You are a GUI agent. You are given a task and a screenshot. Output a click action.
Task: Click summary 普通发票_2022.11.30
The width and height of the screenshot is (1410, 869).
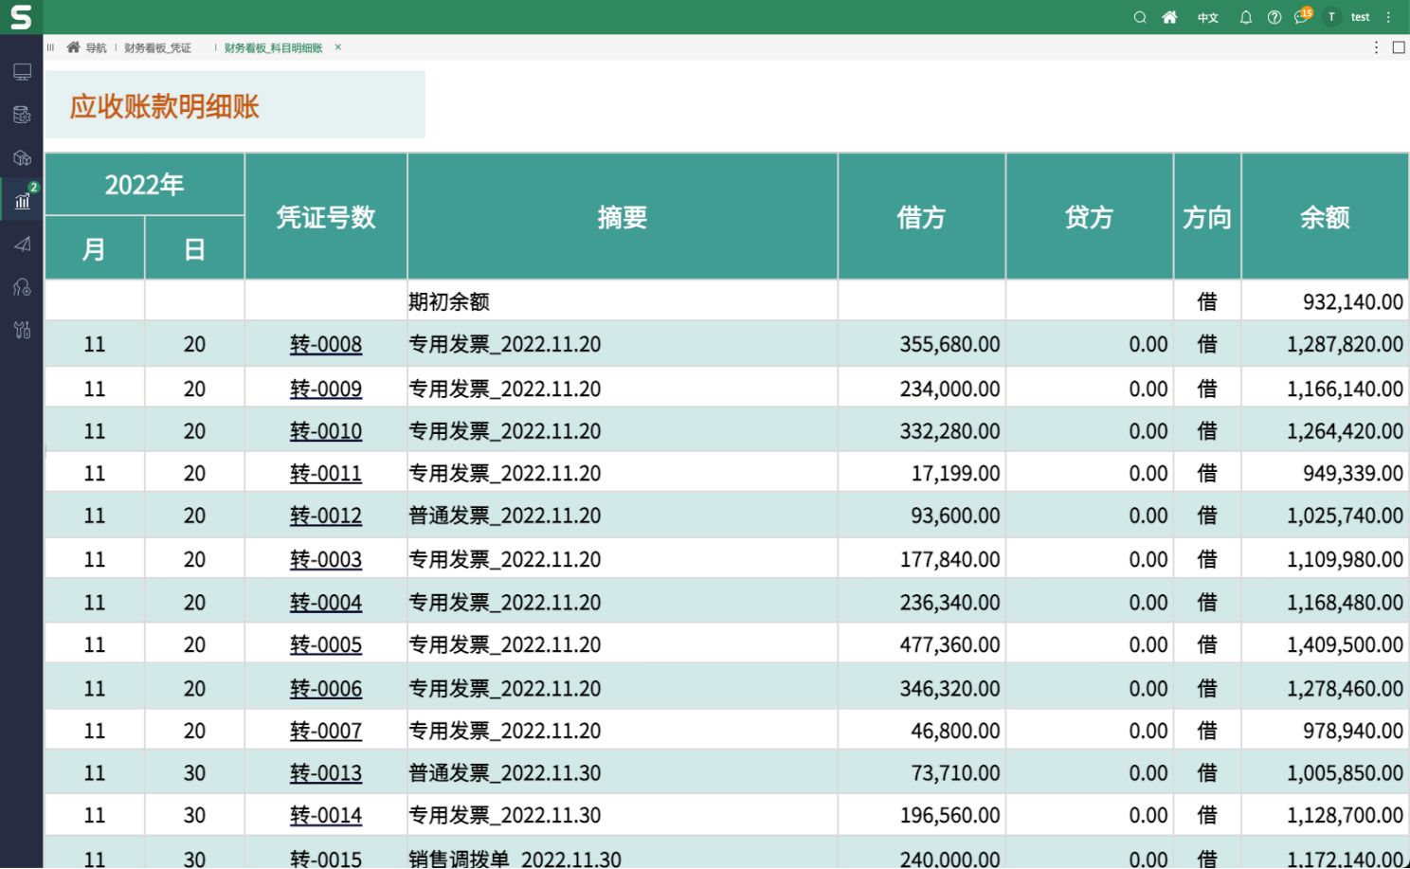pos(505,773)
